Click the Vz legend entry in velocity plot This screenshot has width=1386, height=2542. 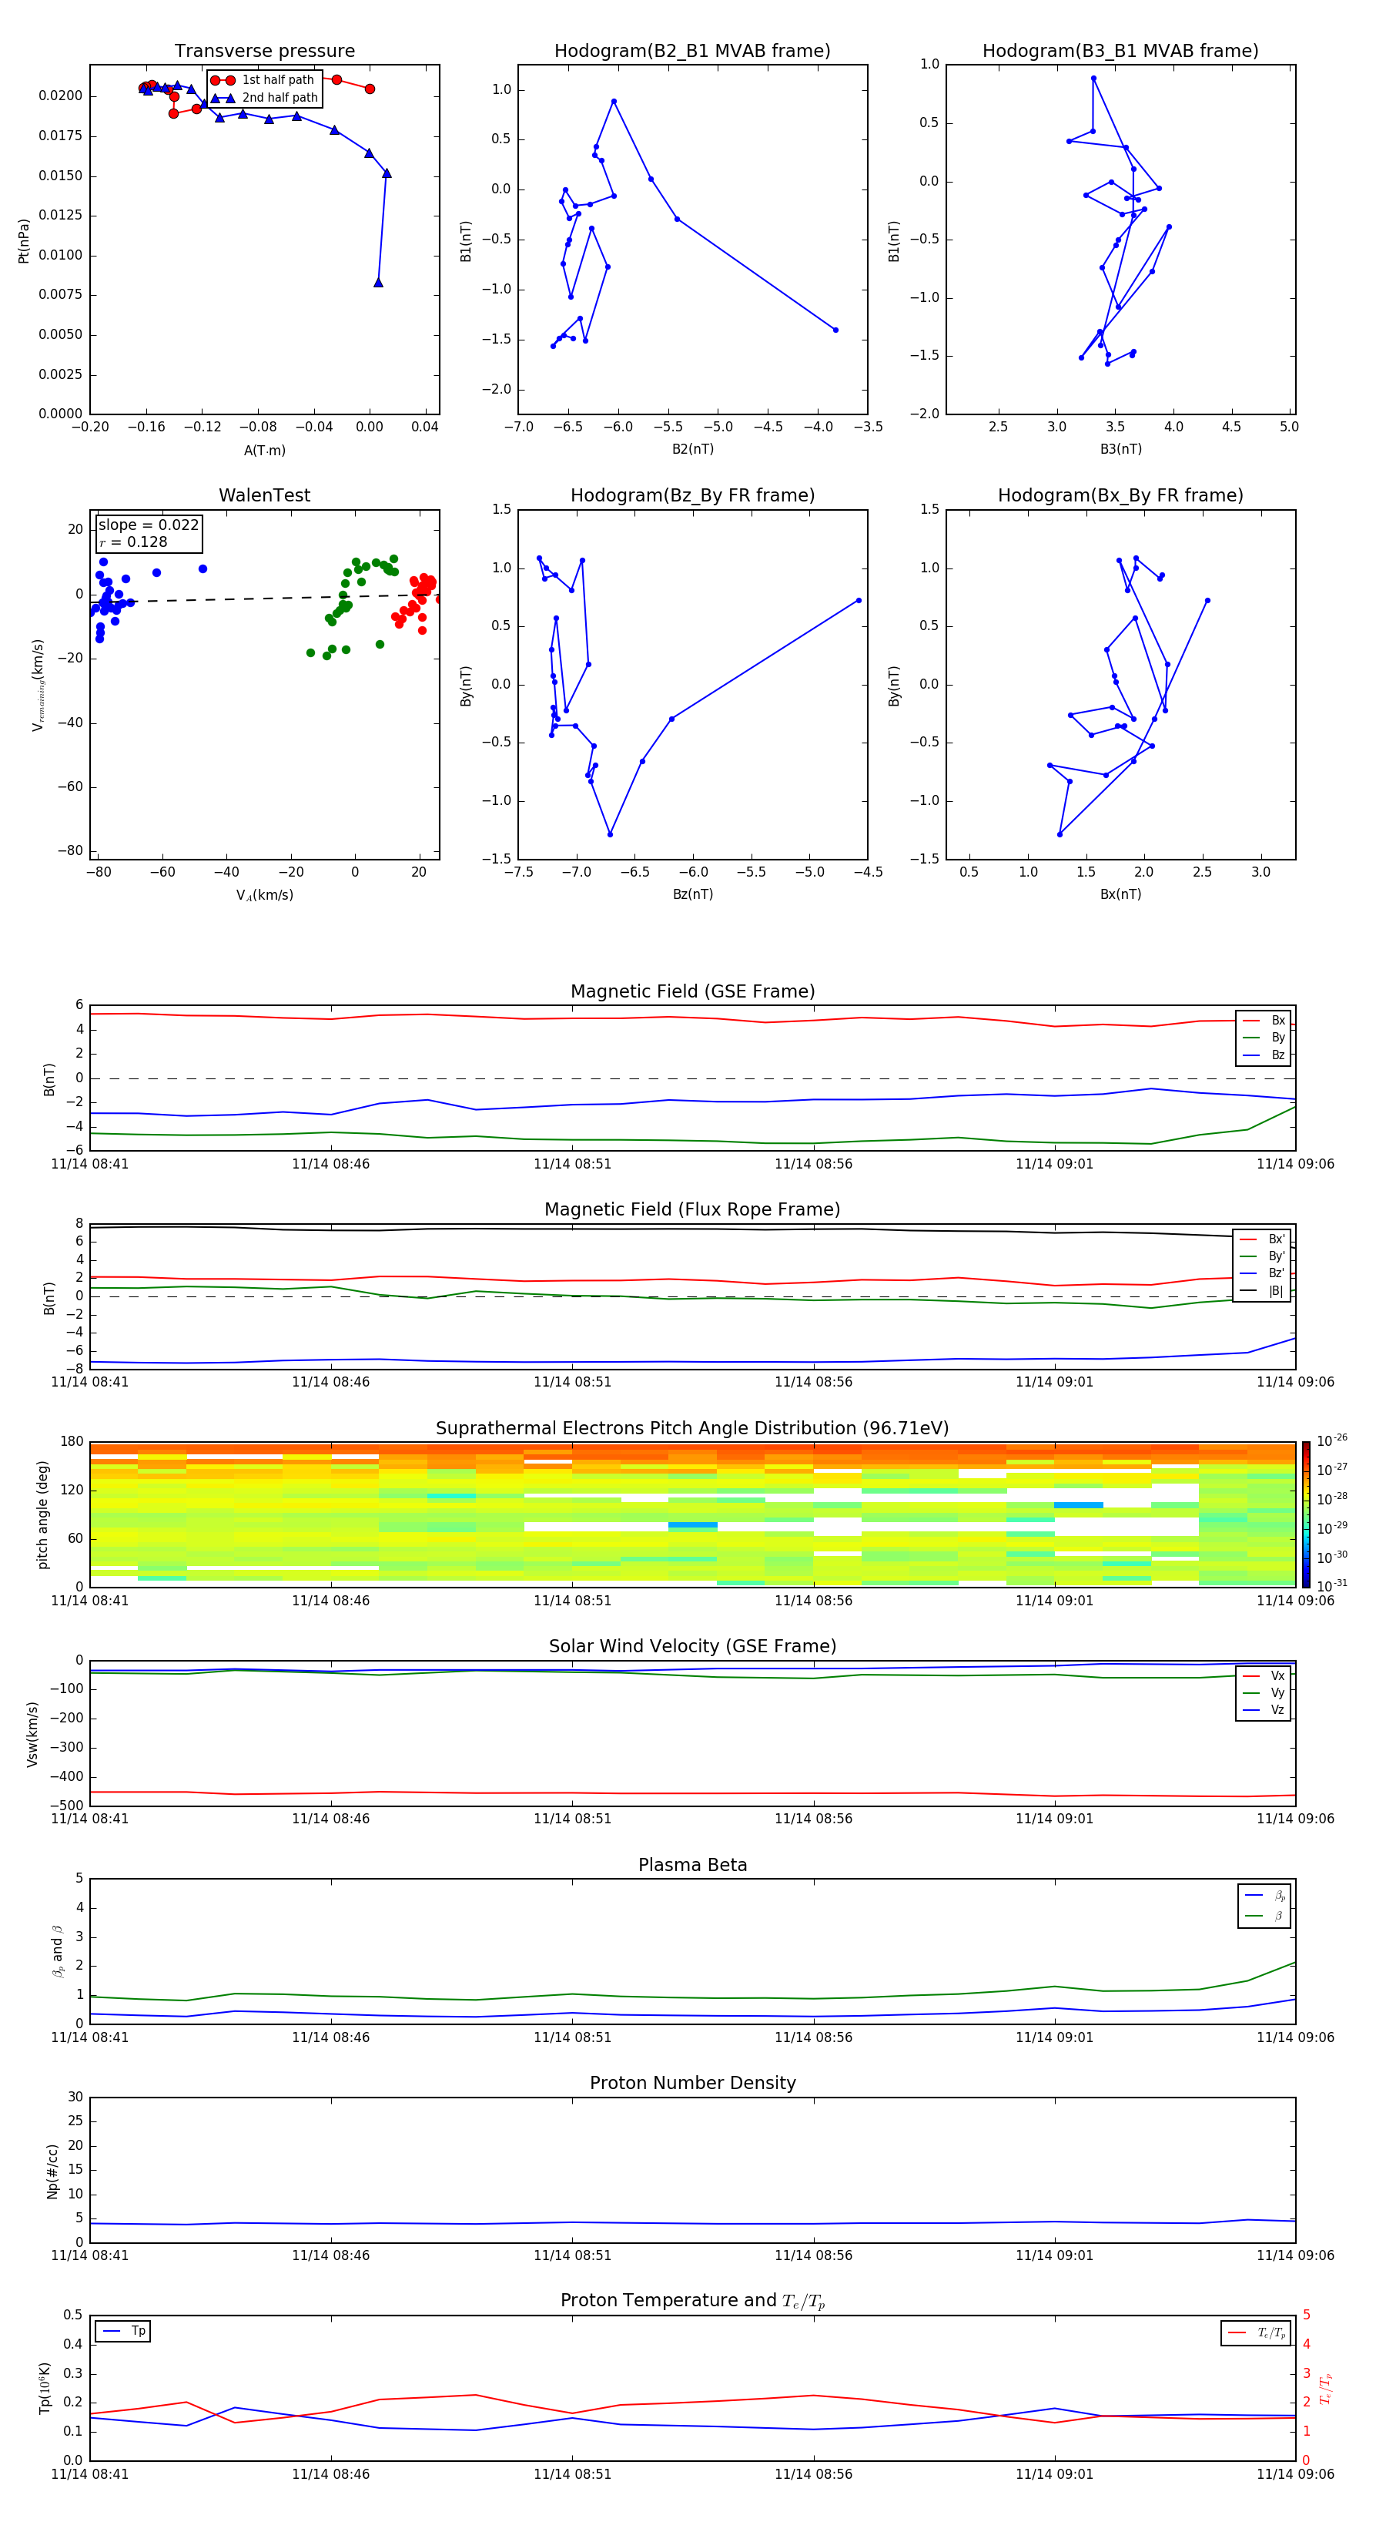pos(1264,1710)
